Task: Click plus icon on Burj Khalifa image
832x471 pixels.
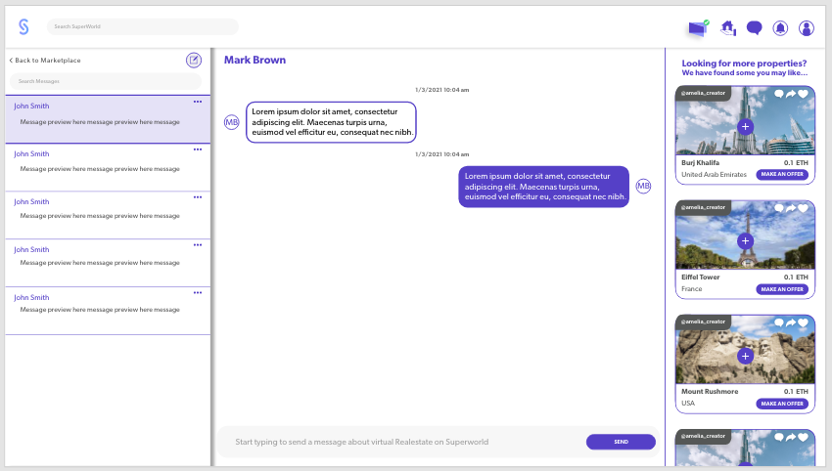Action: click(745, 127)
